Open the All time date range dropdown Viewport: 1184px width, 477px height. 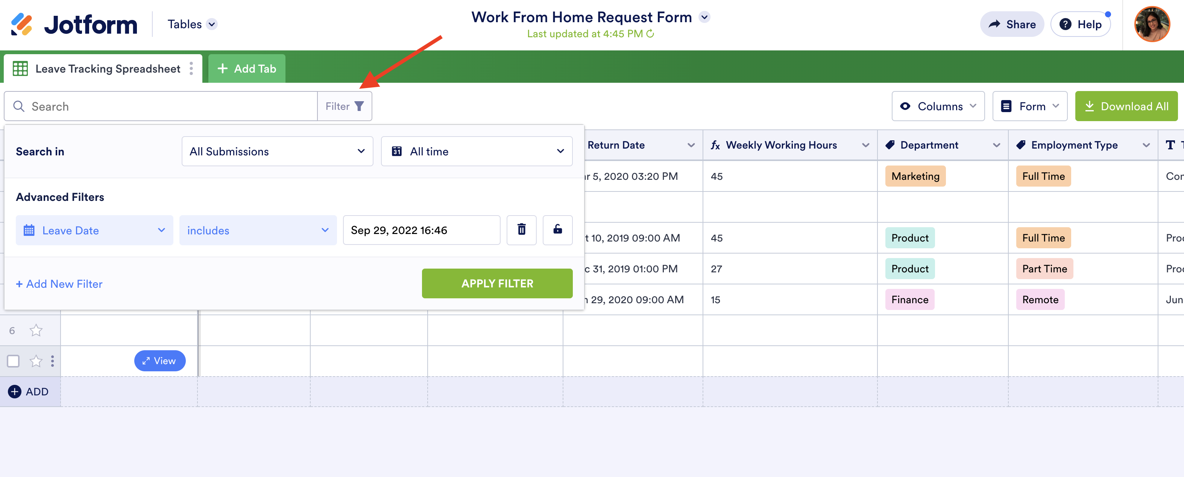click(477, 151)
